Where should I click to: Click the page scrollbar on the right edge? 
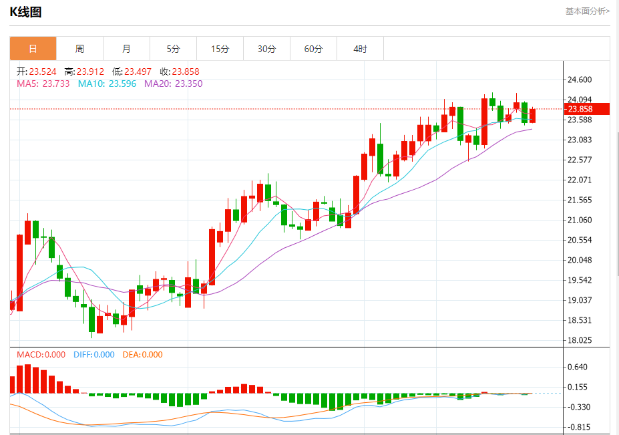click(x=618, y=204)
